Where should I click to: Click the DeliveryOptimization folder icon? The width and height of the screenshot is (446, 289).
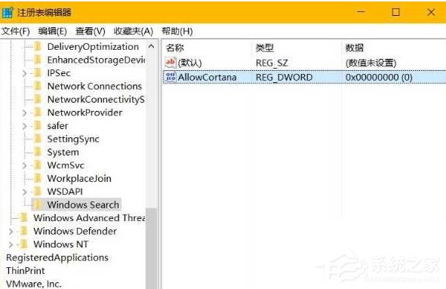(38, 47)
